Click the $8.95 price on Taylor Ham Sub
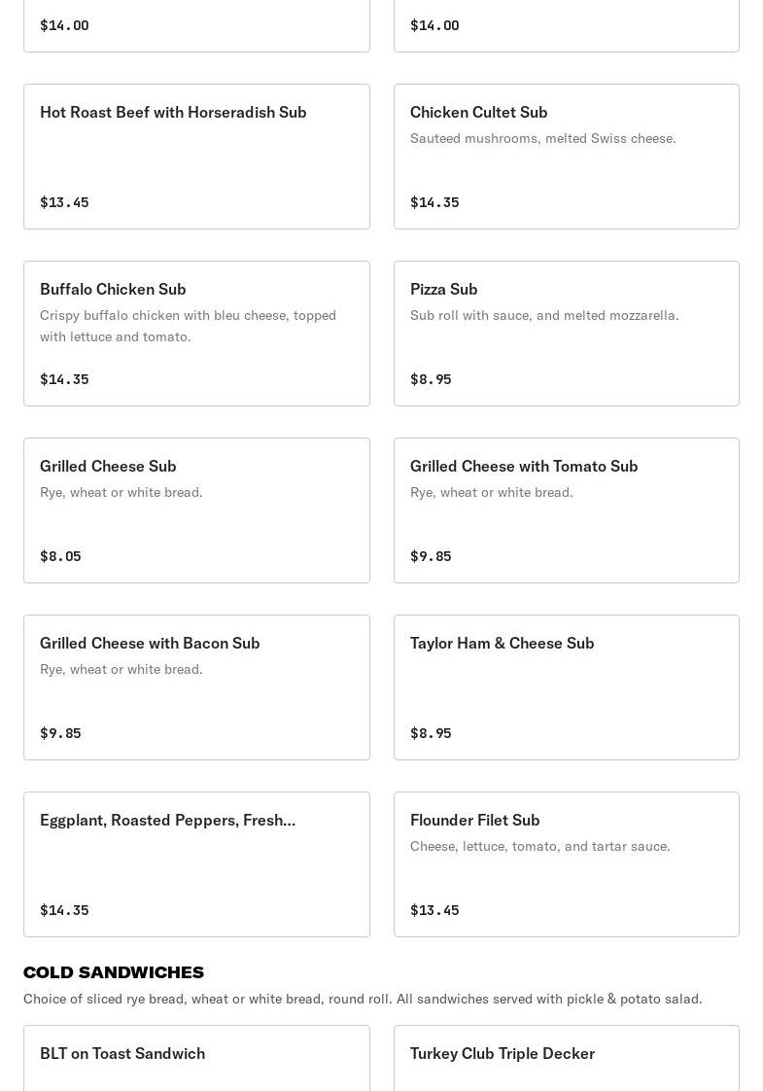763x1091 pixels. (x=431, y=733)
